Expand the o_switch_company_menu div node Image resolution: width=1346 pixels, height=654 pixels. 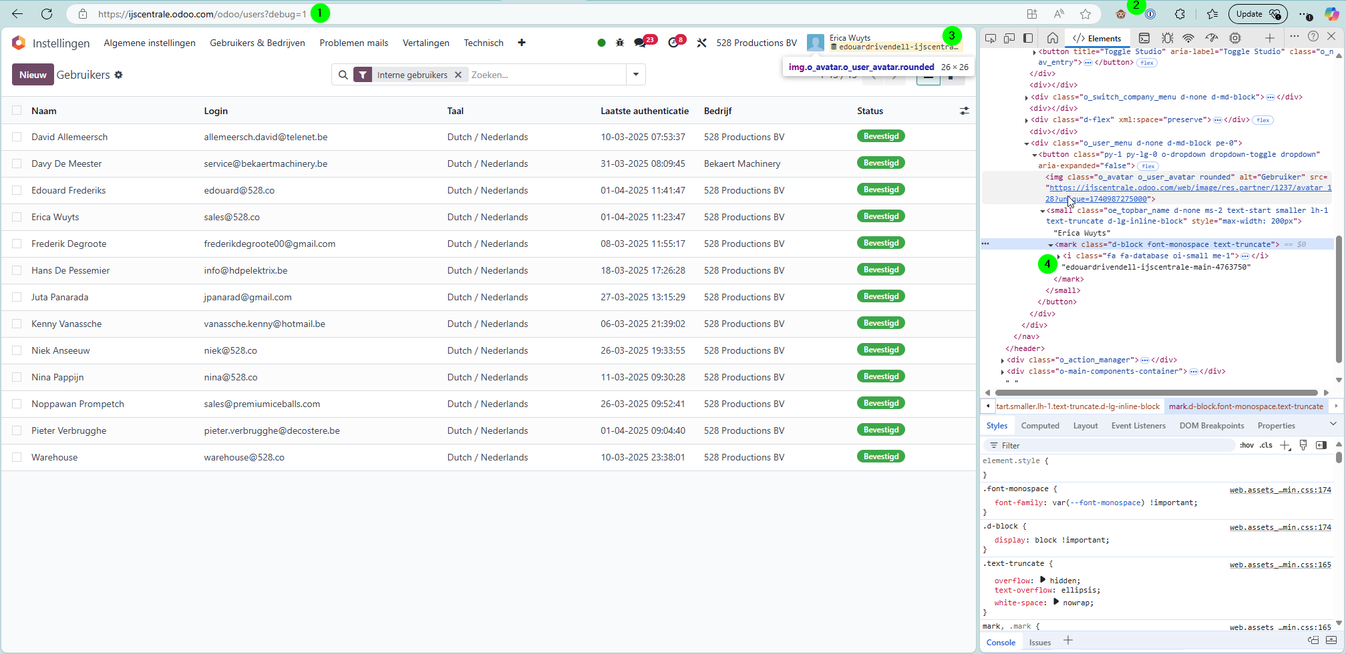click(x=1027, y=97)
